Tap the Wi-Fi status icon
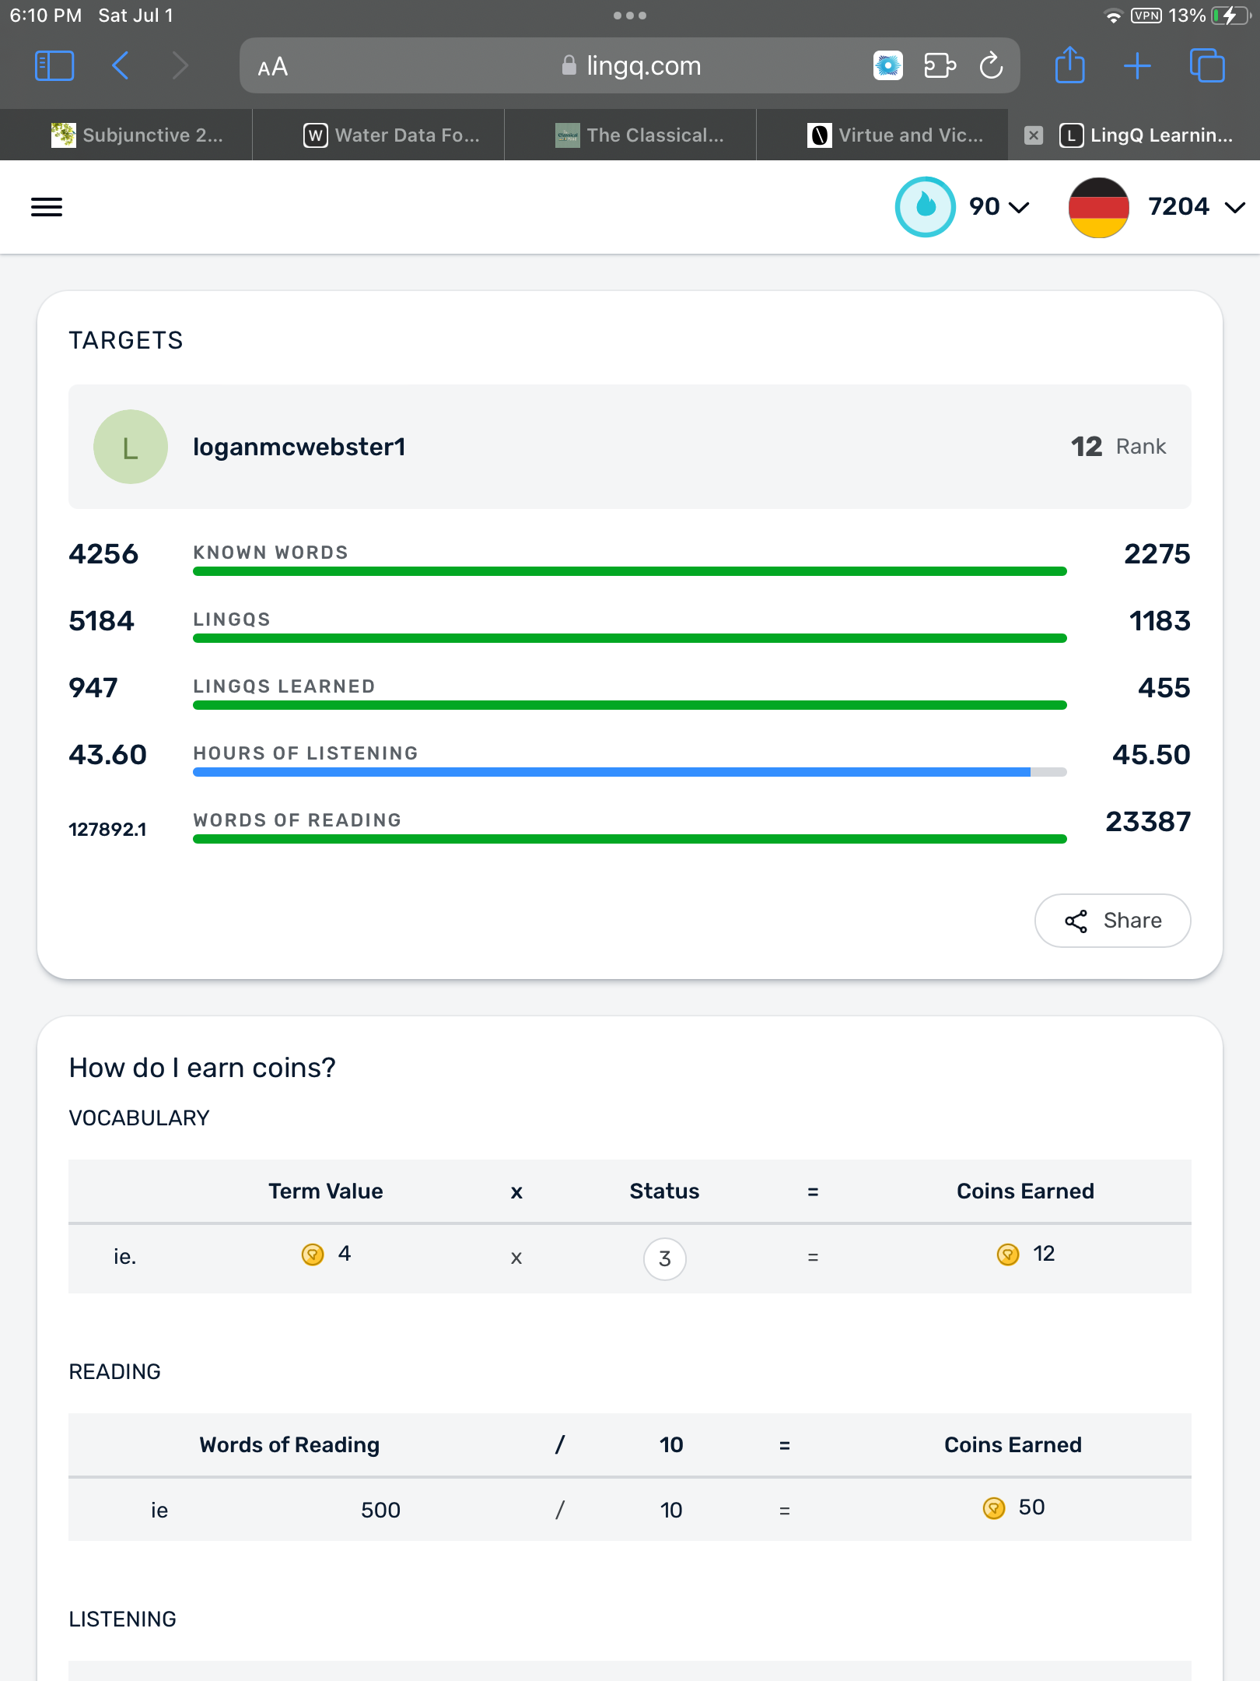This screenshot has width=1260, height=1681. point(1113,16)
